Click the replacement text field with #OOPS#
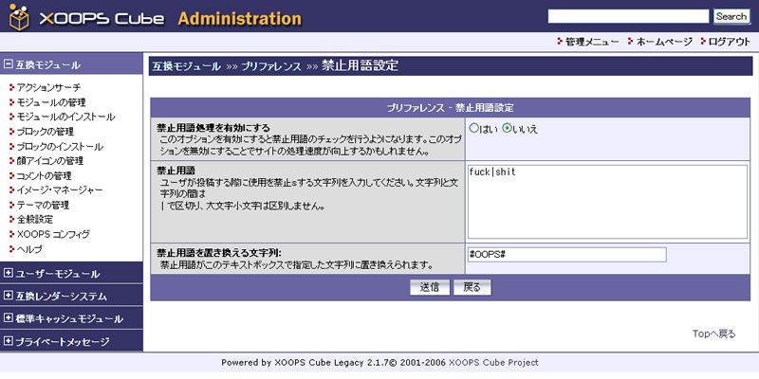Screen dimensions: 759x379 566,255
